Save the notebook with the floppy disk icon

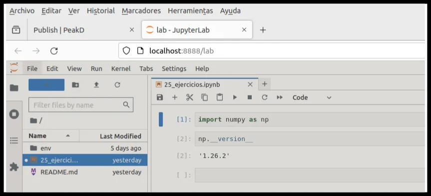(x=160, y=98)
